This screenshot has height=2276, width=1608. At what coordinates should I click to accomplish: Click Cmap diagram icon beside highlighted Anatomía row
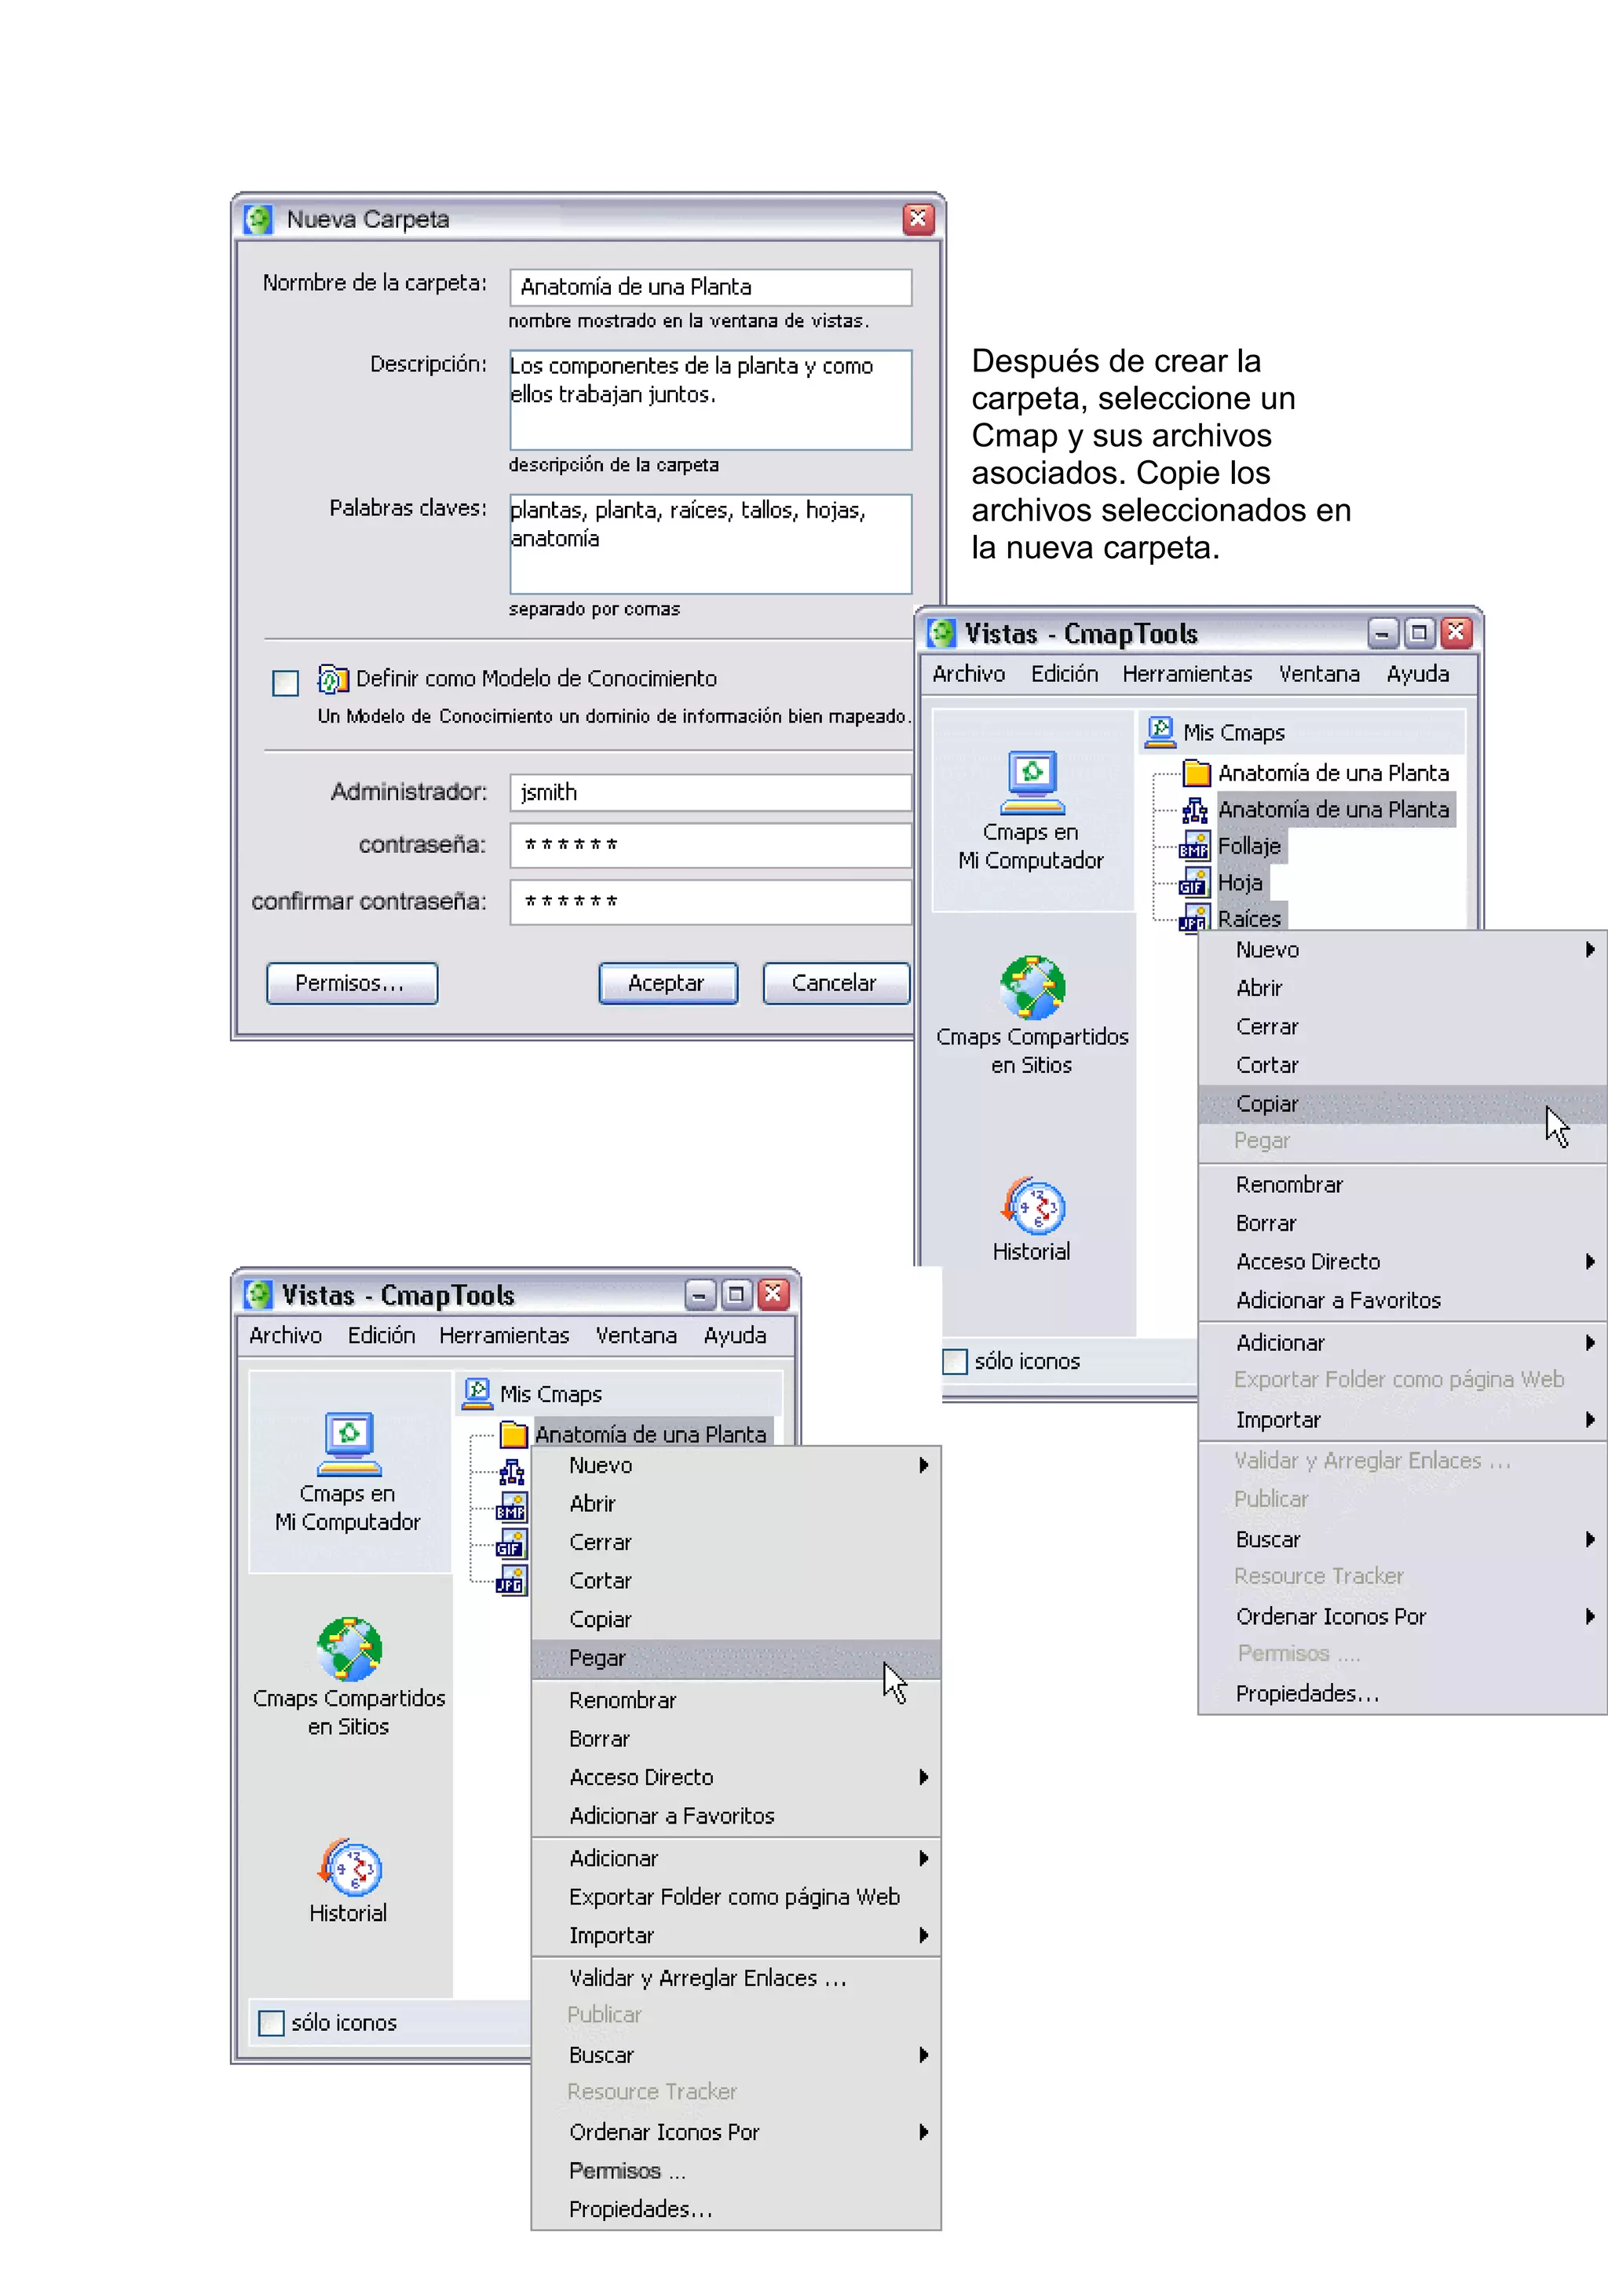click(x=1195, y=810)
